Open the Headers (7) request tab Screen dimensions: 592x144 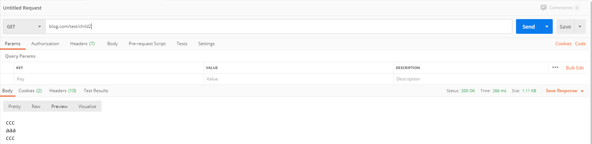click(82, 43)
